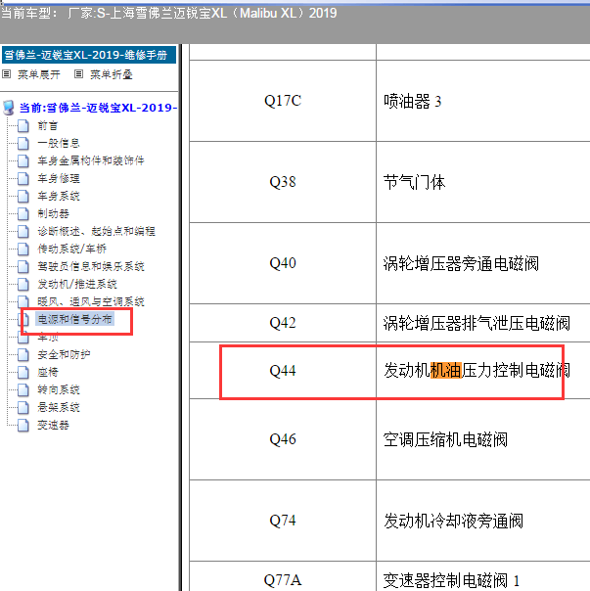Open the 安全和防护 section
This screenshot has width=590, height=591.
(x=64, y=354)
